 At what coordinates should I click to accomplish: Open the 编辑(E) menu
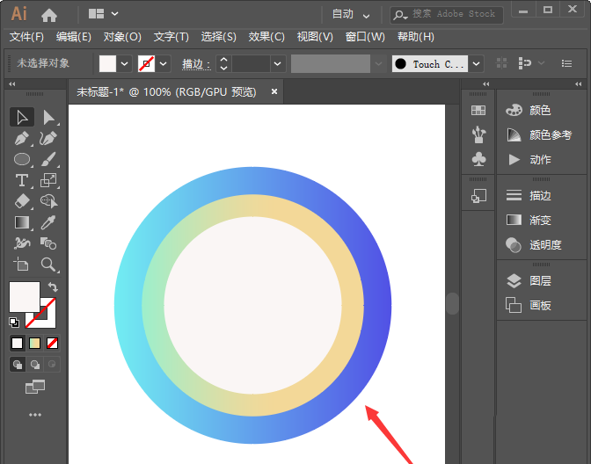coord(74,37)
